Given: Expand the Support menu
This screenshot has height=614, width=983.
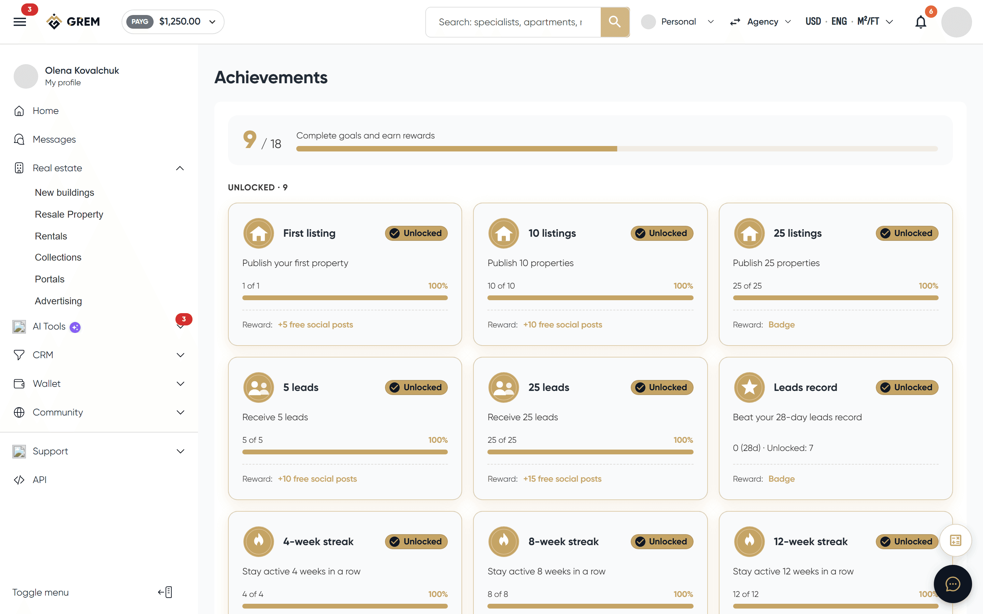Looking at the screenshot, I should [180, 451].
